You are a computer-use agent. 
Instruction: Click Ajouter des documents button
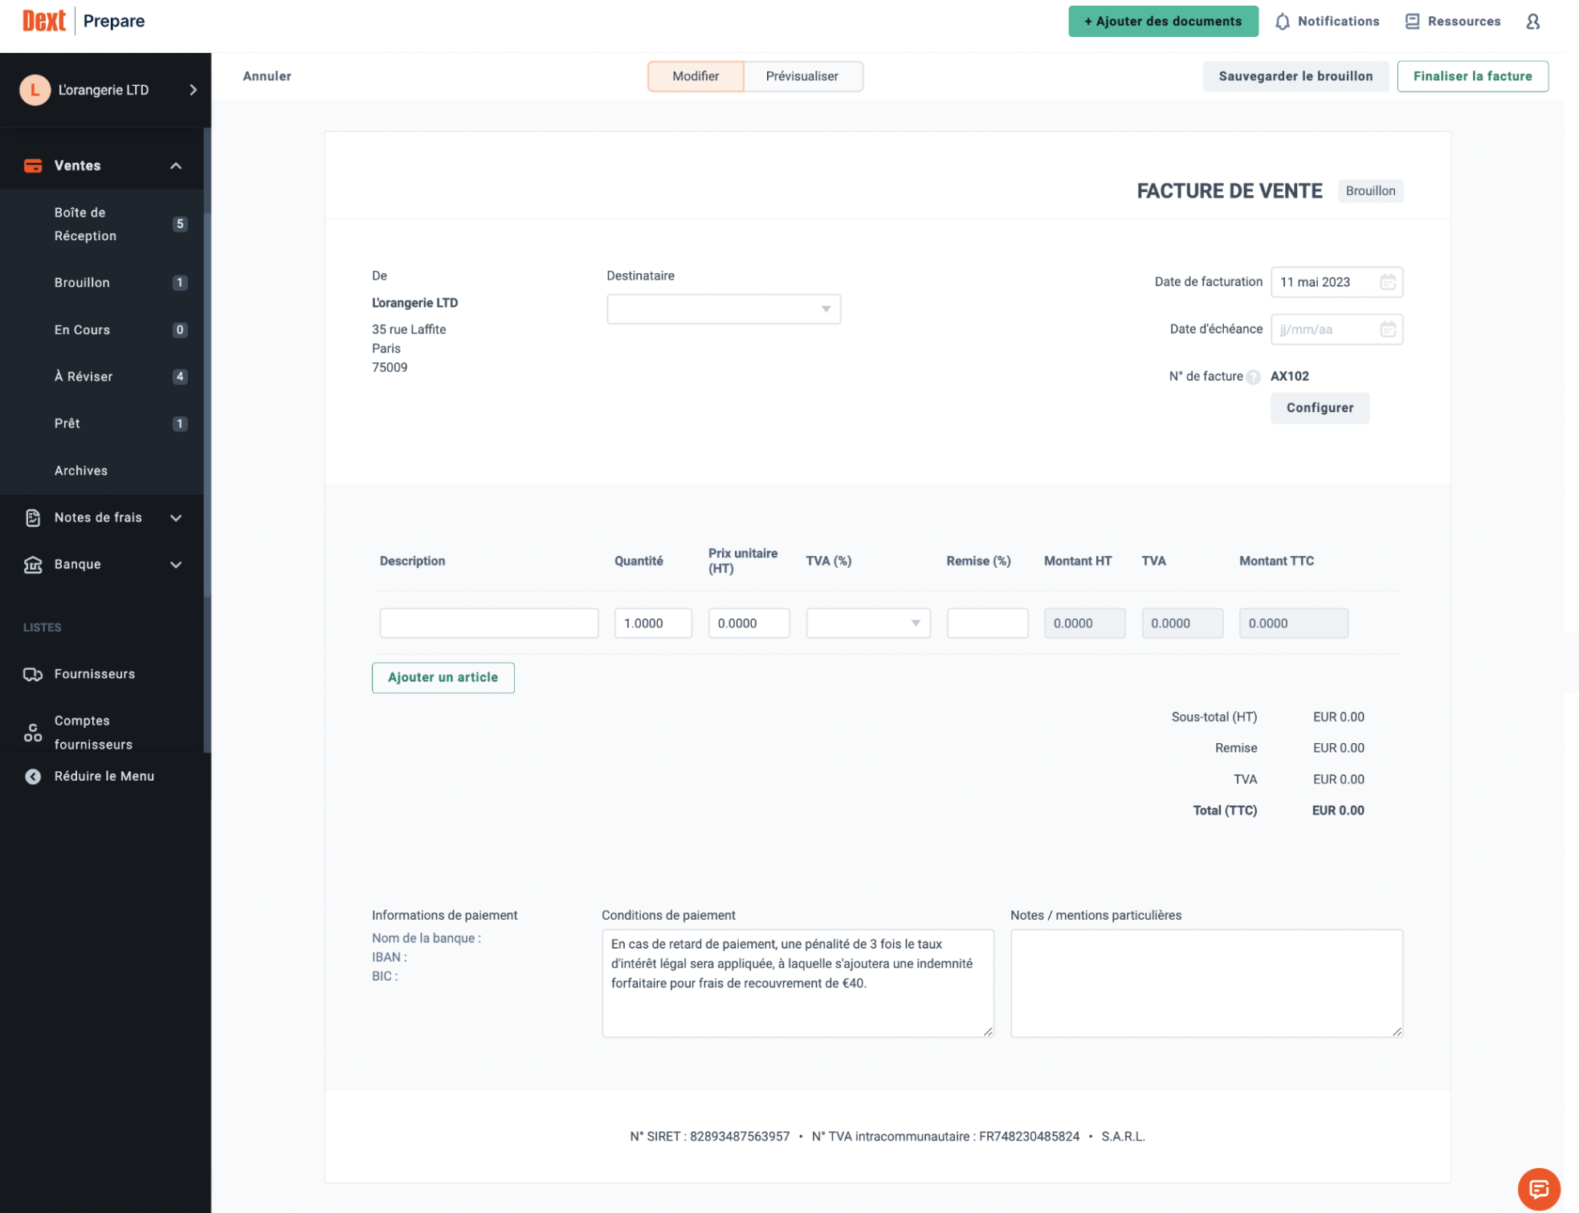pos(1163,22)
